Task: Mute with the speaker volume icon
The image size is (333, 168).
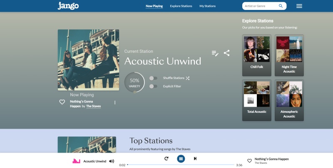Action: click(112, 161)
